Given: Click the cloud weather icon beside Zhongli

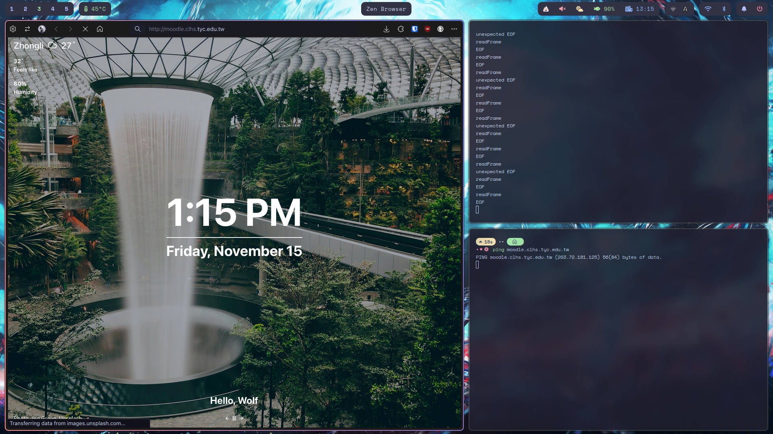Looking at the screenshot, I should [52, 45].
